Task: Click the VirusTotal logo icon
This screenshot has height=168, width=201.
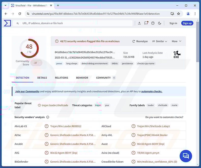Action: coord(7,23)
